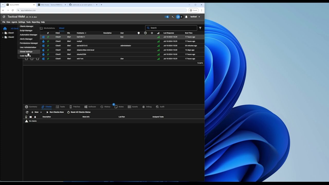Viewport: 329px width, 185px height.
Task: Switch to the Workstations tab
Action: pos(47,28)
